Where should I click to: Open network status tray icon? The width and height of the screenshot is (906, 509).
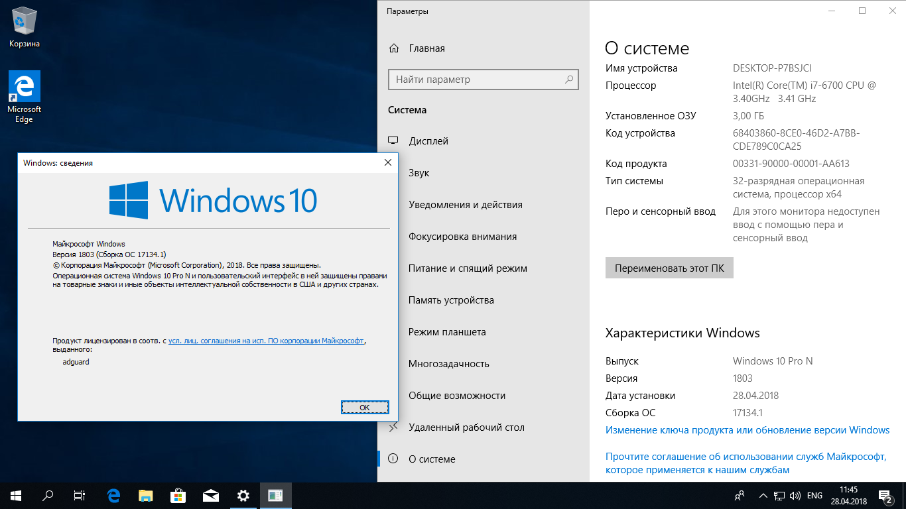pyautogui.click(x=779, y=496)
